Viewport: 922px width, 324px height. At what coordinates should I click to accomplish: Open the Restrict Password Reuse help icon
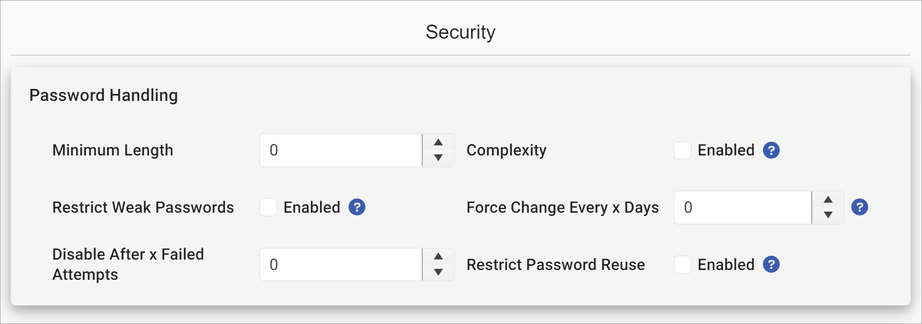770,265
